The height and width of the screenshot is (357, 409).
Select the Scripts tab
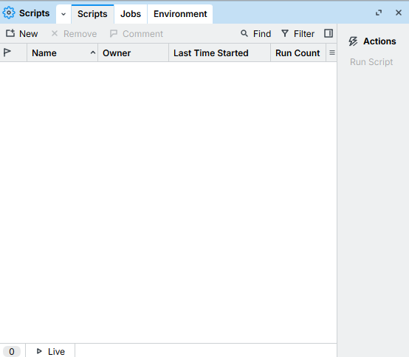[92, 14]
